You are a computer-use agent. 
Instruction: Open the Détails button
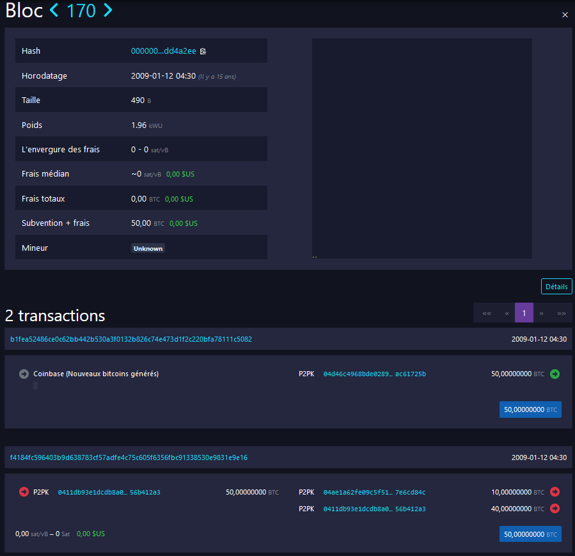coord(556,287)
